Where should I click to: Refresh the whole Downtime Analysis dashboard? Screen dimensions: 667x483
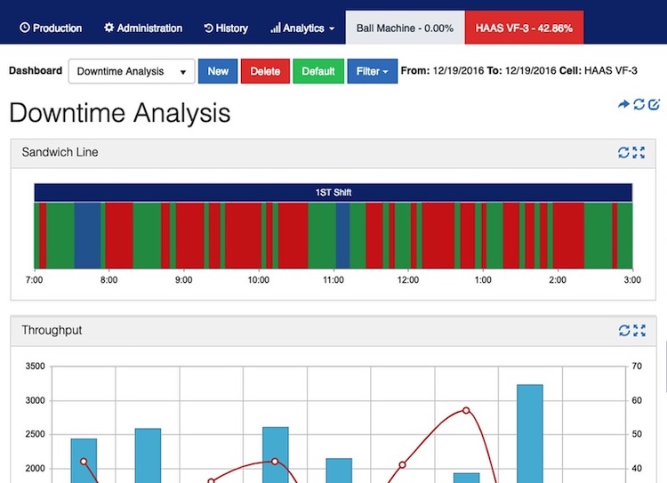[639, 105]
